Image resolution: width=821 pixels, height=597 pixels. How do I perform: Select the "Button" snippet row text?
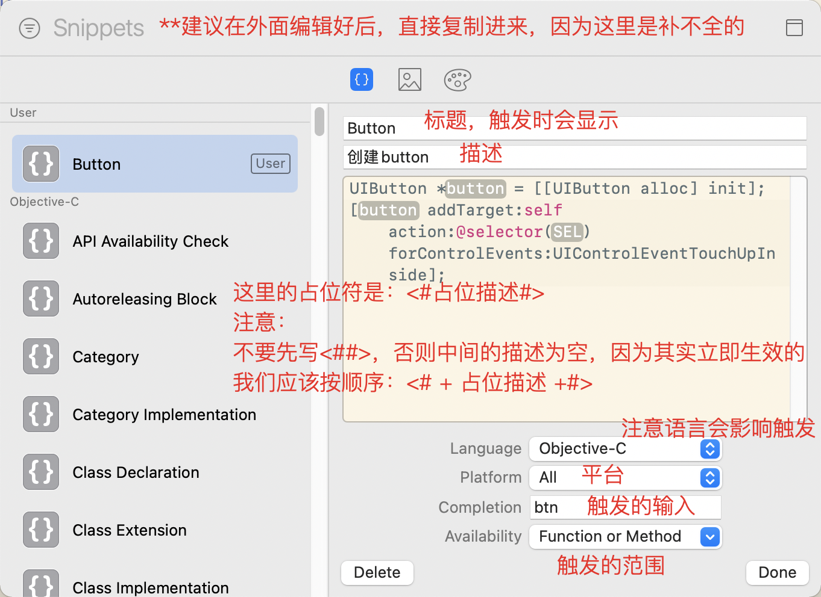tap(96, 164)
